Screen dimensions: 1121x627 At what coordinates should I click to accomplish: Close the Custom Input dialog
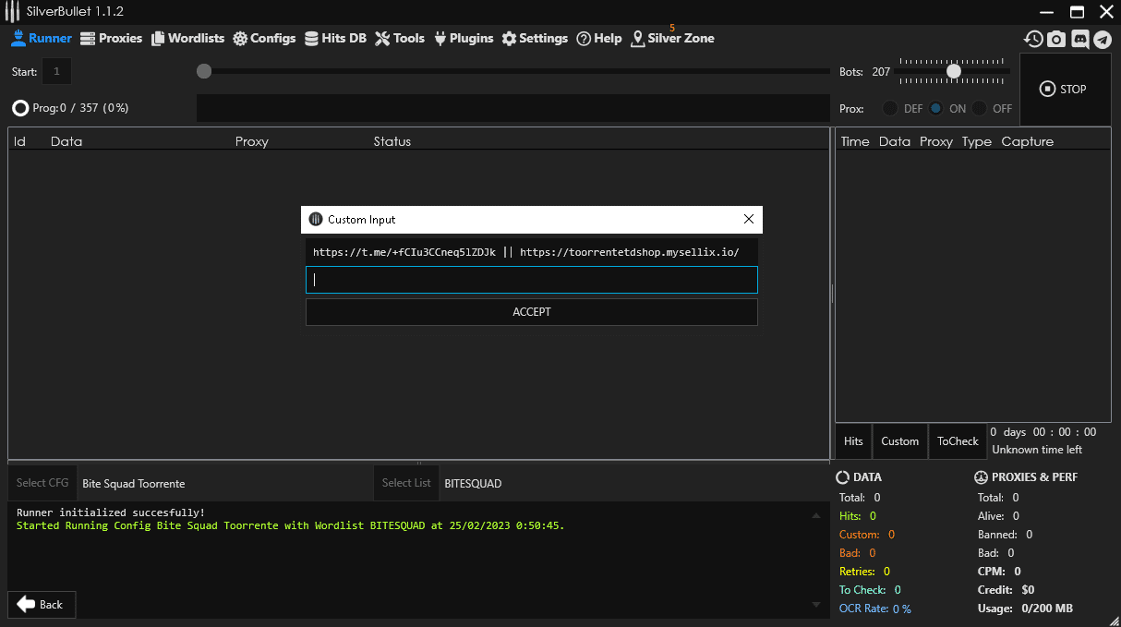pos(749,219)
